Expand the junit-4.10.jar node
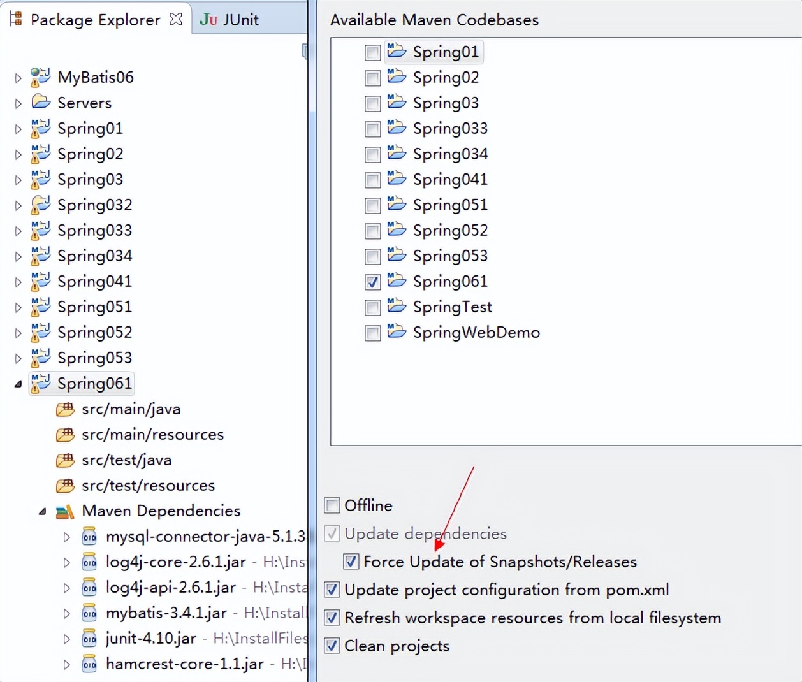The image size is (802, 682). pyautogui.click(x=66, y=639)
